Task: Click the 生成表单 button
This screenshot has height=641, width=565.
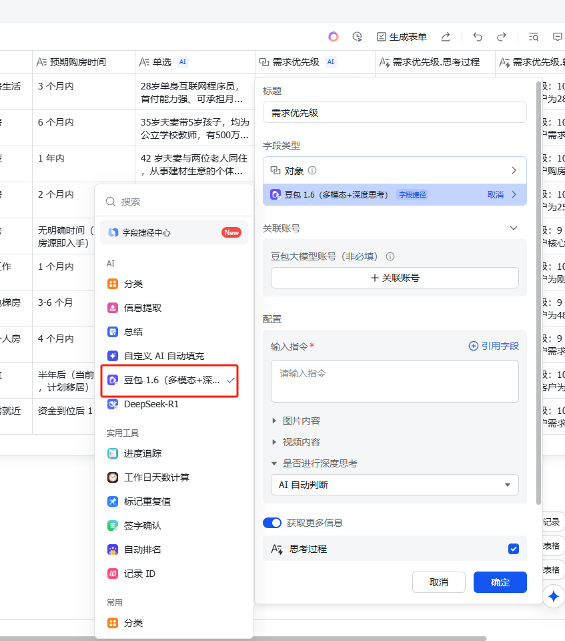Action: (x=402, y=37)
